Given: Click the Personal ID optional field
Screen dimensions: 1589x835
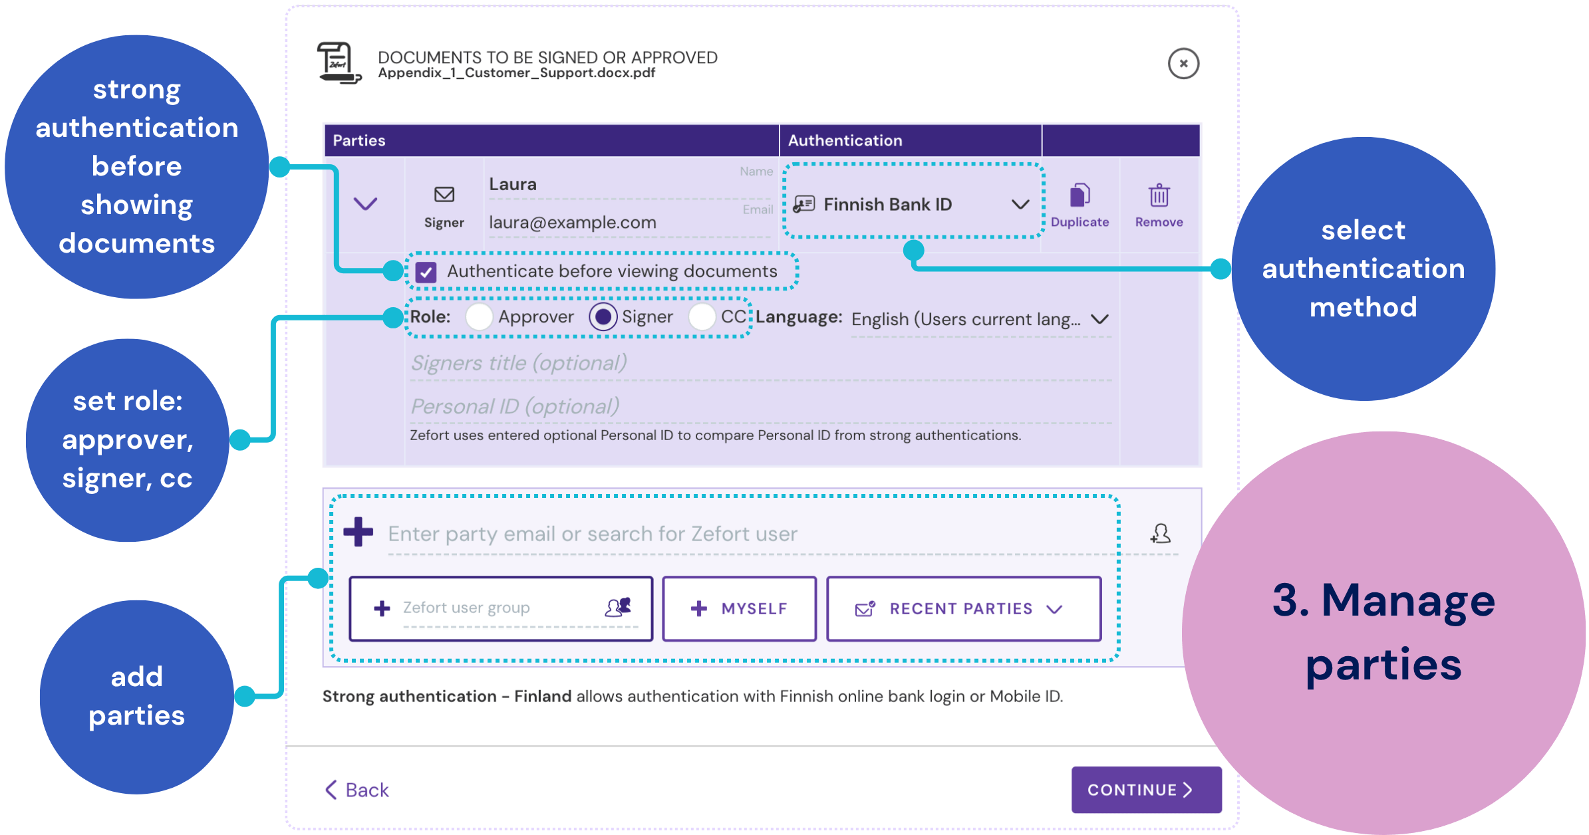Looking at the screenshot, I should tap(760, 406).
